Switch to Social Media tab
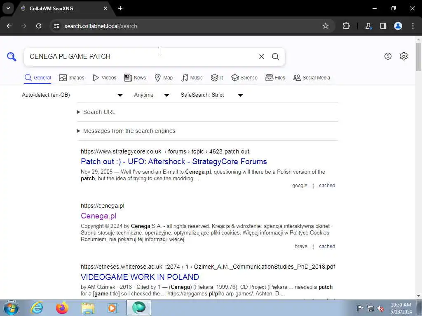 tap(312, 78)
